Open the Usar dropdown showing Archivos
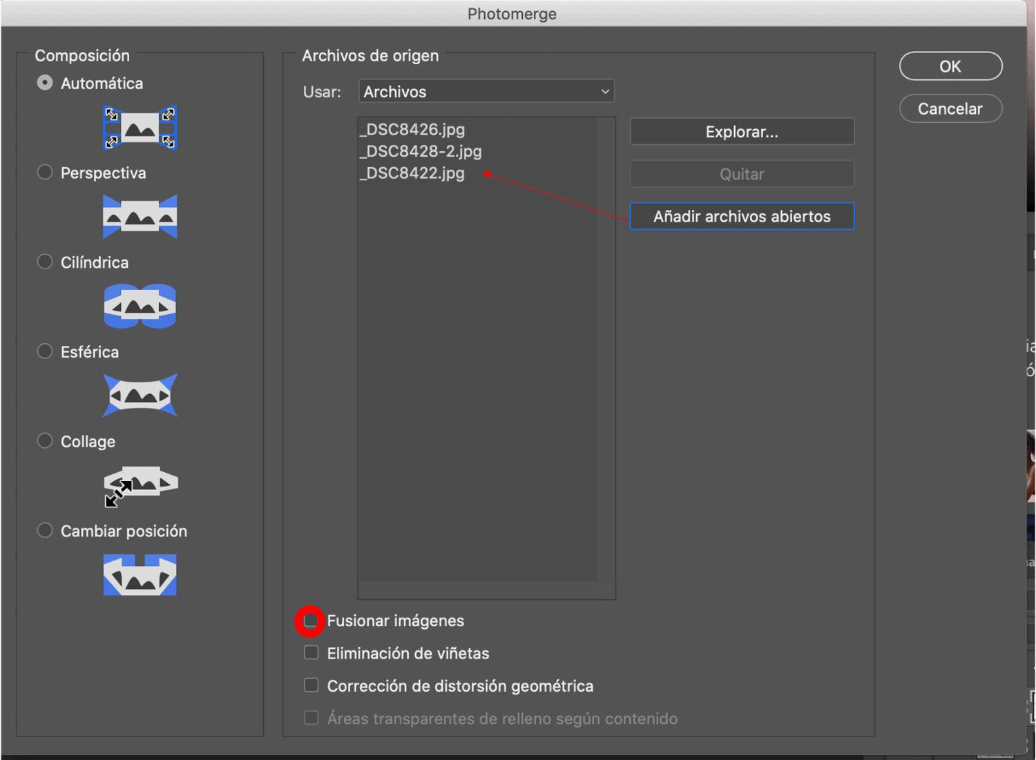The width and height of the screenshot is (1036, 760). [487, 91]
